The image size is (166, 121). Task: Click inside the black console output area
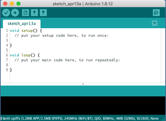(x=83, y=106)
